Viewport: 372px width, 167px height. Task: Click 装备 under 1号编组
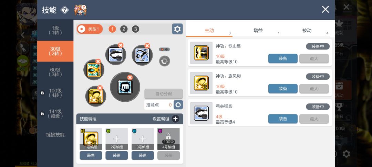91,155
